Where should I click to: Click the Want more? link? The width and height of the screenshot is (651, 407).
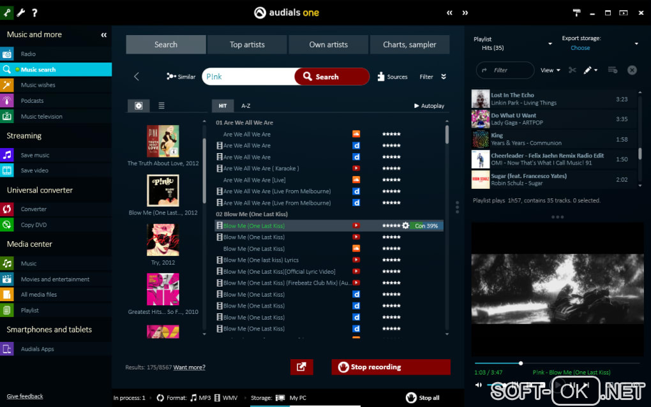point(190,367)
